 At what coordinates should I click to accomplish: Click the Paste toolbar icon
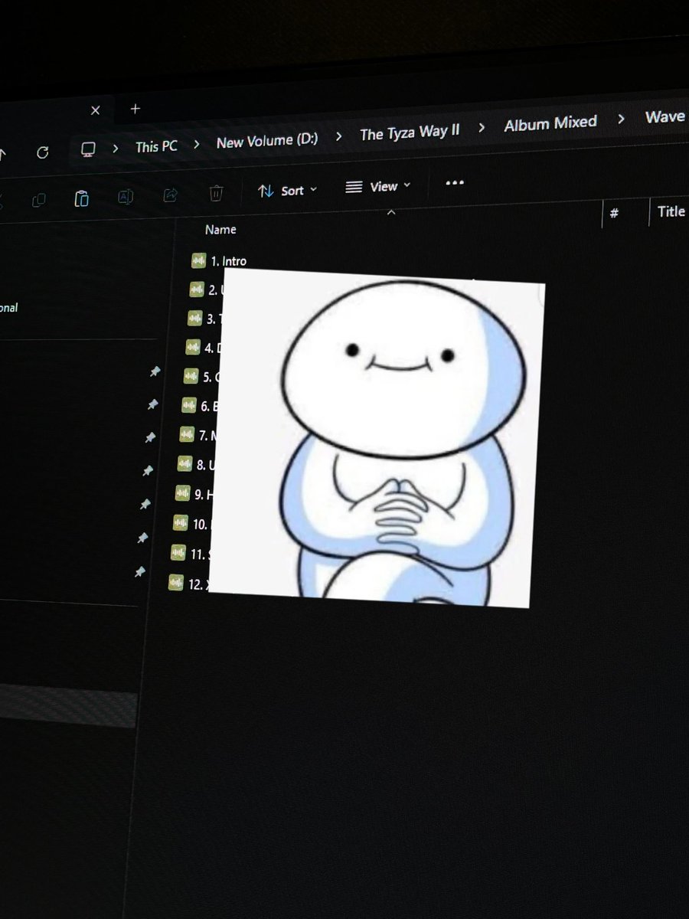tap(81, 198)
